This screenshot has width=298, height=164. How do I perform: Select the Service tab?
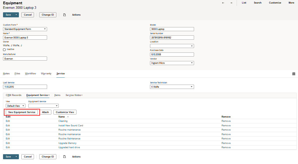60,74
